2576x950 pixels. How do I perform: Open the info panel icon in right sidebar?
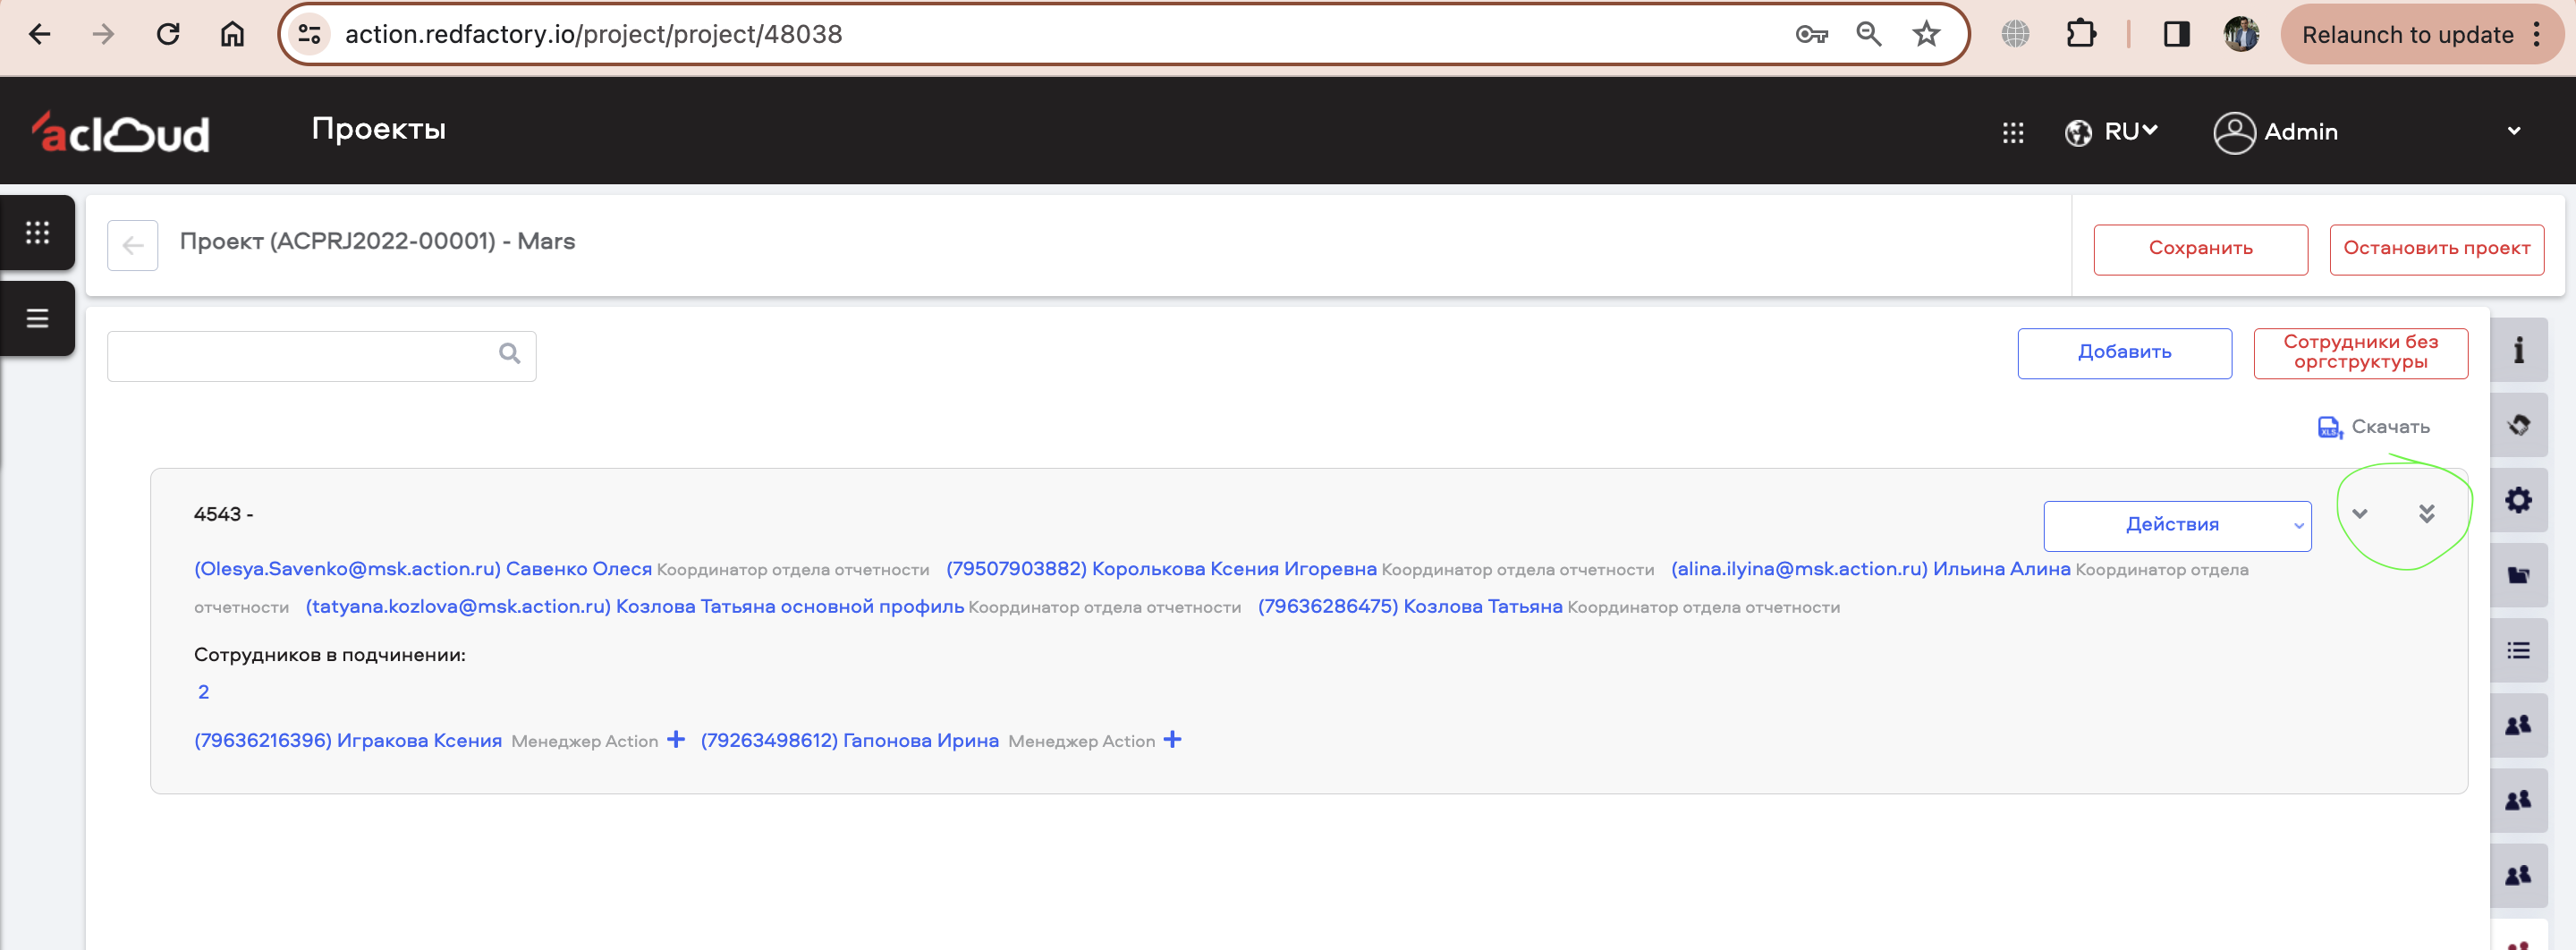coord(2518,350)
